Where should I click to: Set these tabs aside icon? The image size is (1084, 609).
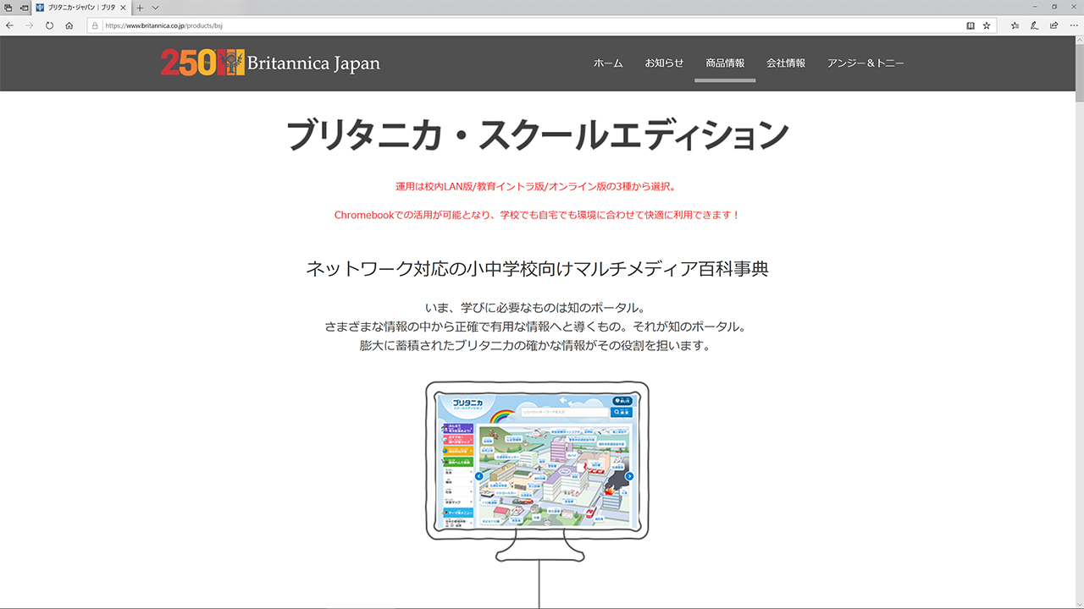pos(23,7)
